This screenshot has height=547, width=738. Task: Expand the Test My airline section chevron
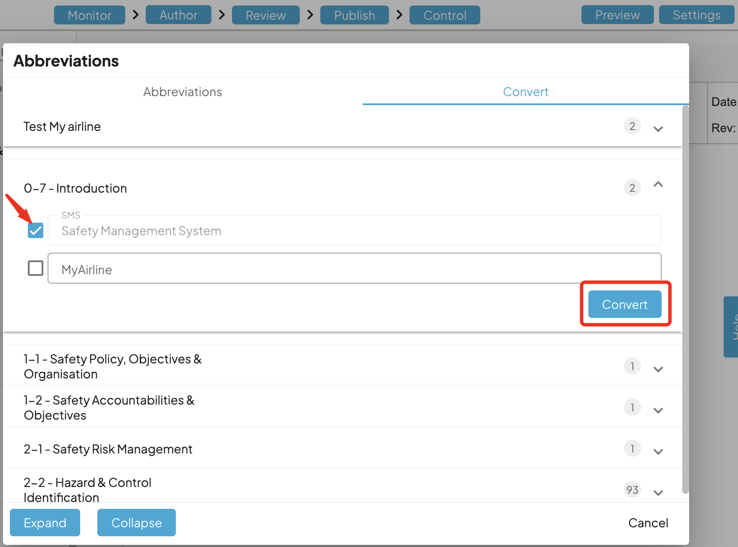click(x=658, y=129)
